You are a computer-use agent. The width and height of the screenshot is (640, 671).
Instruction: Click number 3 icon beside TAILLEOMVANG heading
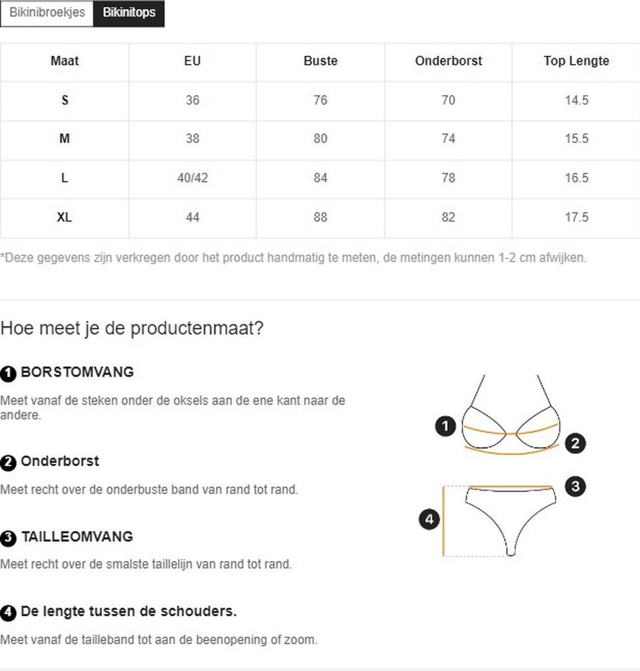pos(8,538)
